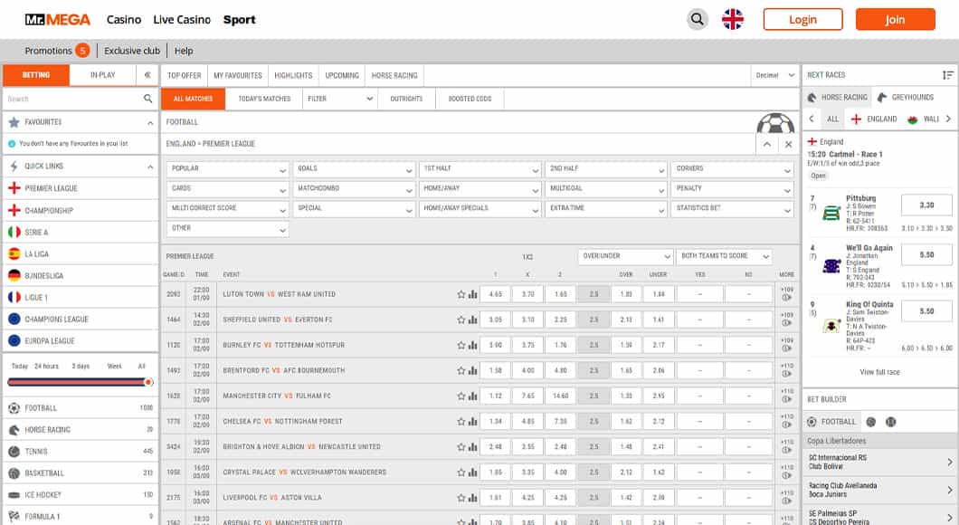Select All time filter

tap(142, 366)
